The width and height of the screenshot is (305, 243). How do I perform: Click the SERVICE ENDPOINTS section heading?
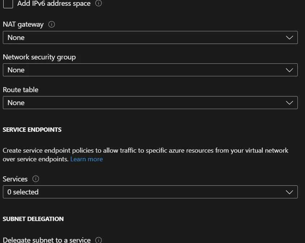pos(32,130)
